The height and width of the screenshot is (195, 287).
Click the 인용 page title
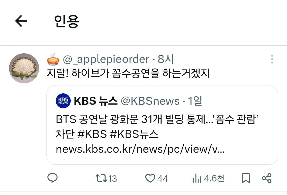tap(66, 21)
